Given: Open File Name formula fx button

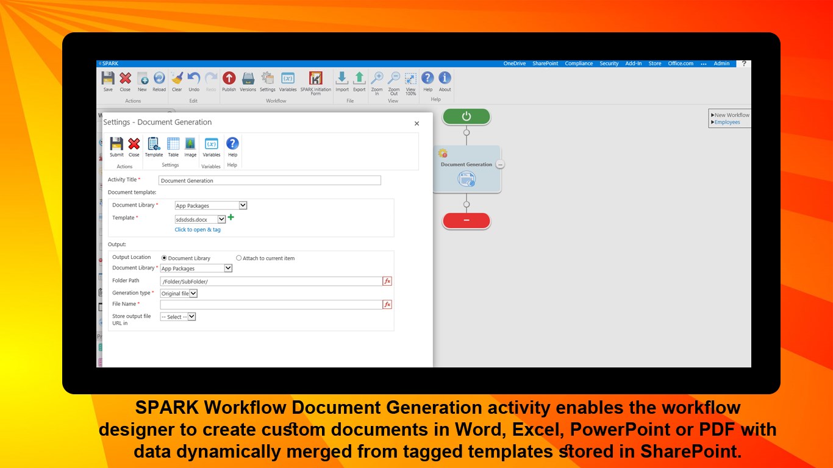Looking at the screenshot, I should [387, 304].
